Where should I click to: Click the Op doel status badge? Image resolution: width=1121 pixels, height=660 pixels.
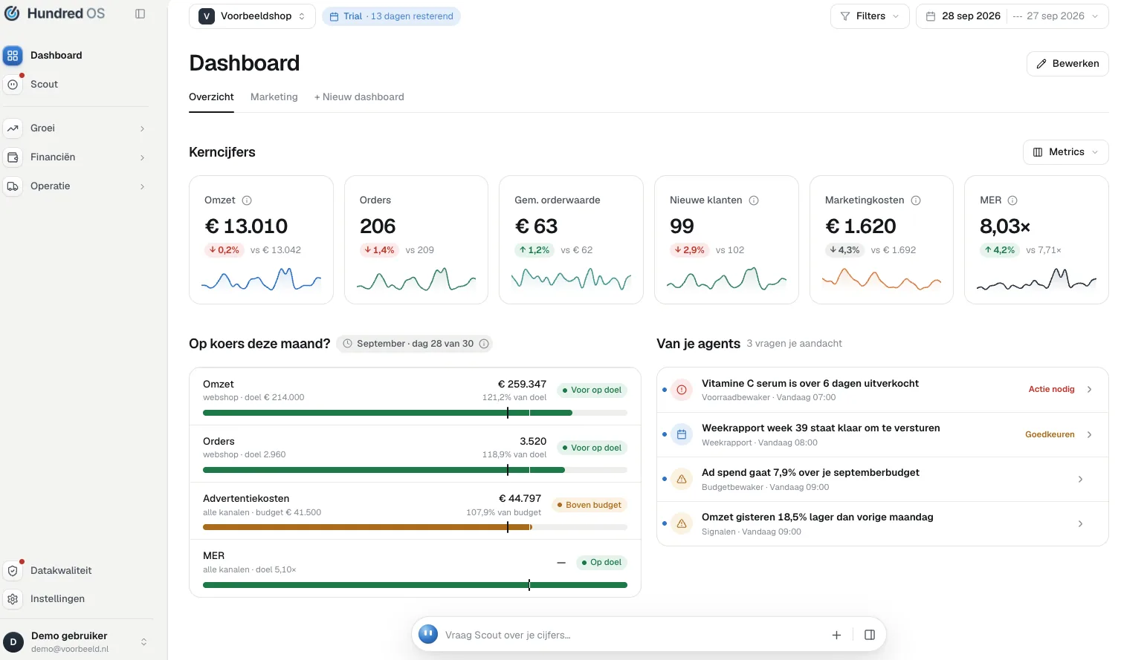pyautogui.click(x=602, y=563)
